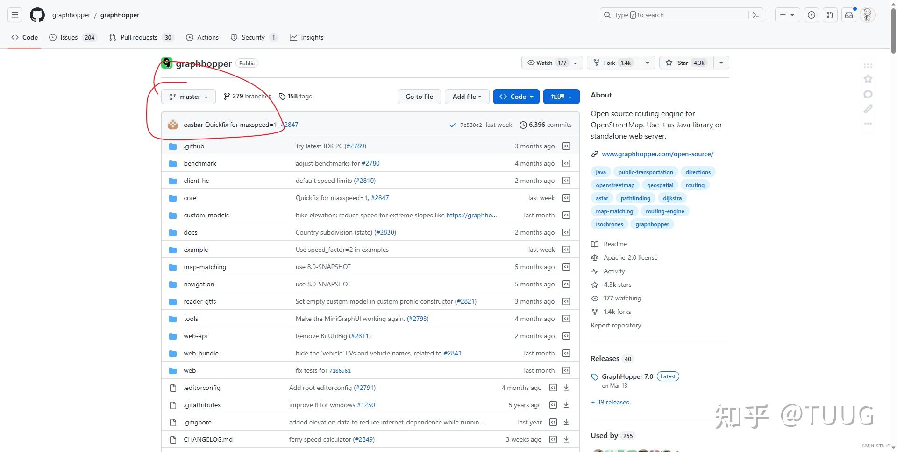Expand the master branch selector
This screenshot has width=897, height=452.
pyautogui.click(x=188, y=97)
